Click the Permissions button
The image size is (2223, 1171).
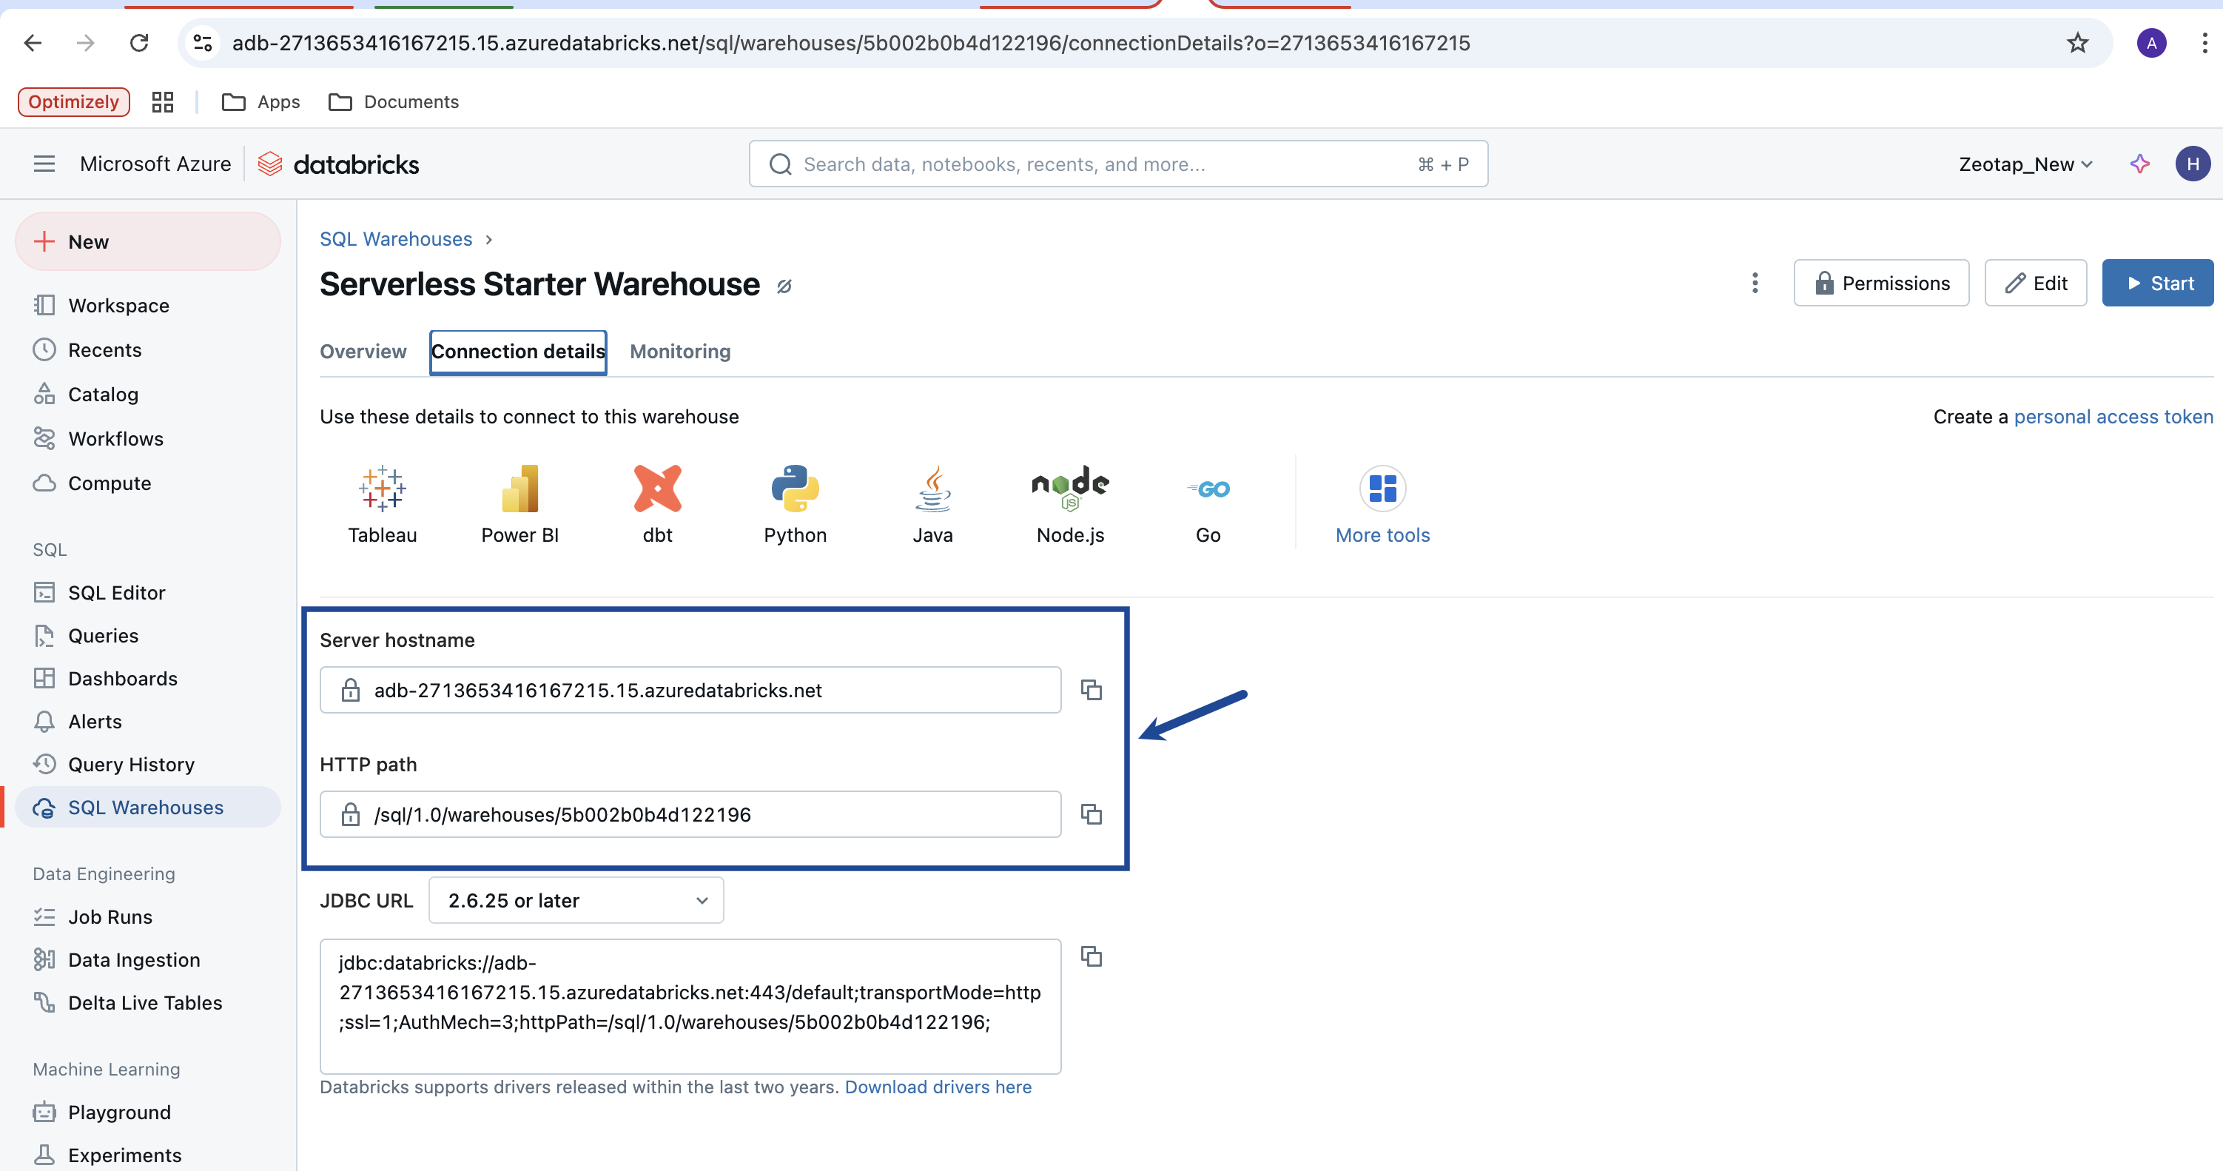(1881, 283)
